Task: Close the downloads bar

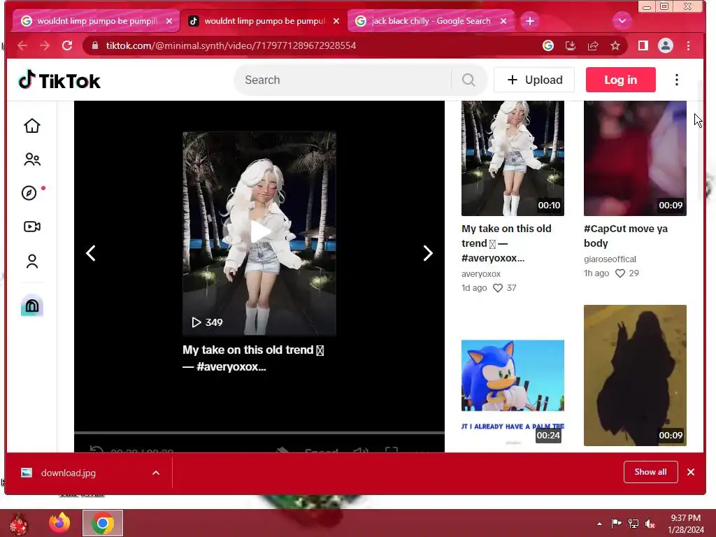Action: pos(690,472)
